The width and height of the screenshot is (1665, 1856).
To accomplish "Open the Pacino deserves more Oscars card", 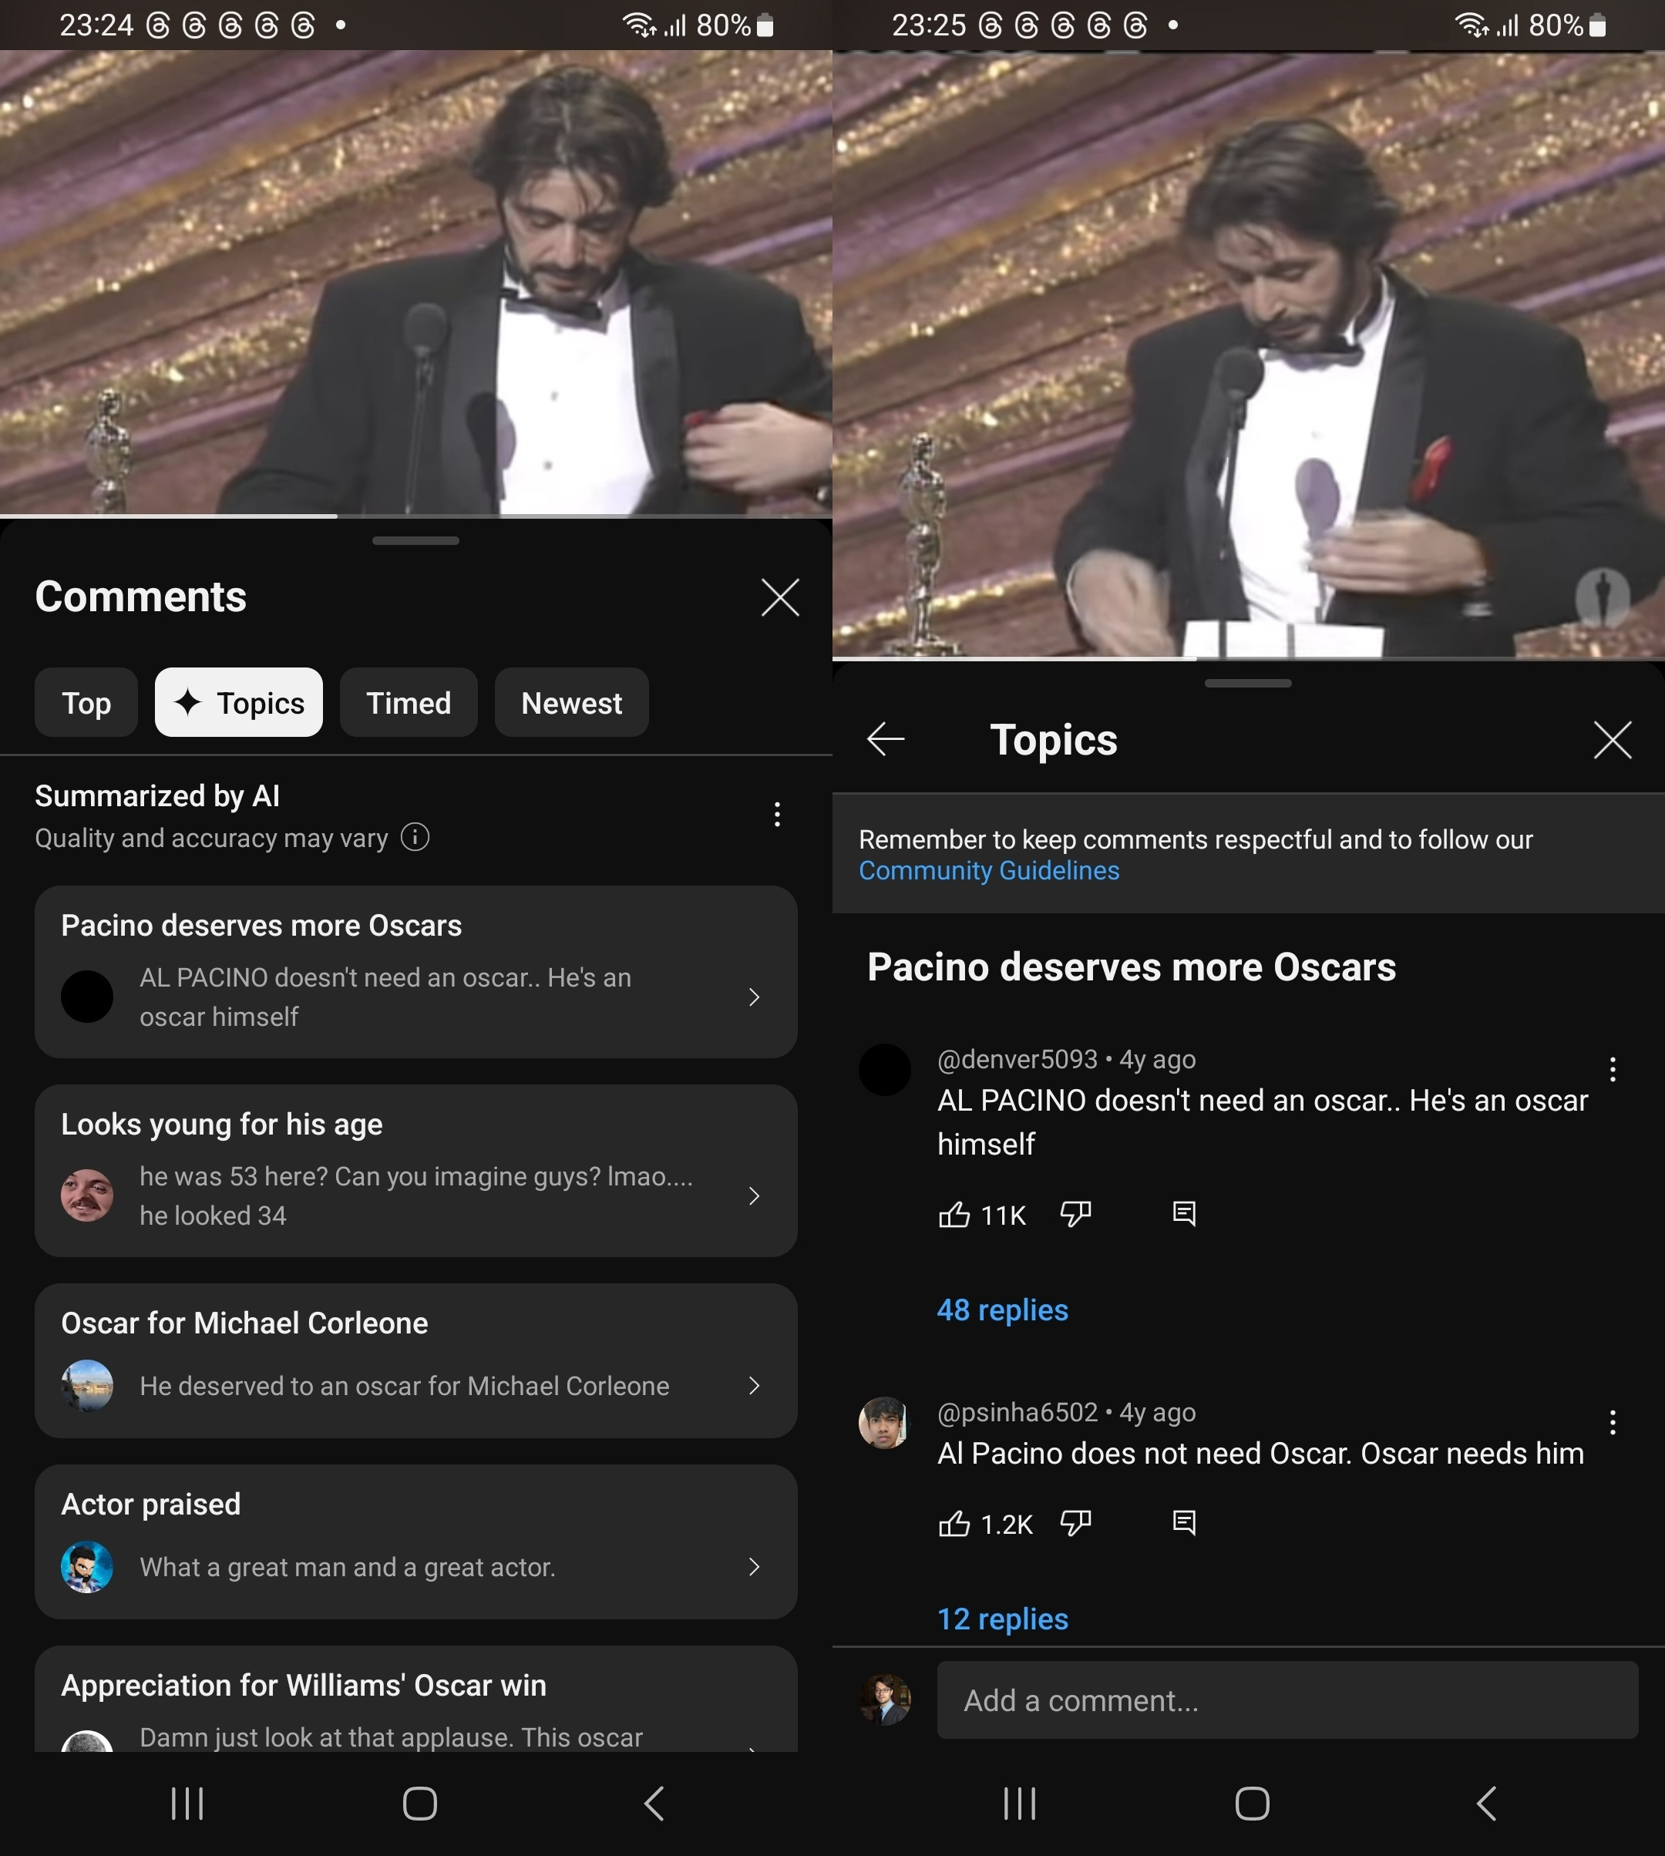I will coord(416,973).
